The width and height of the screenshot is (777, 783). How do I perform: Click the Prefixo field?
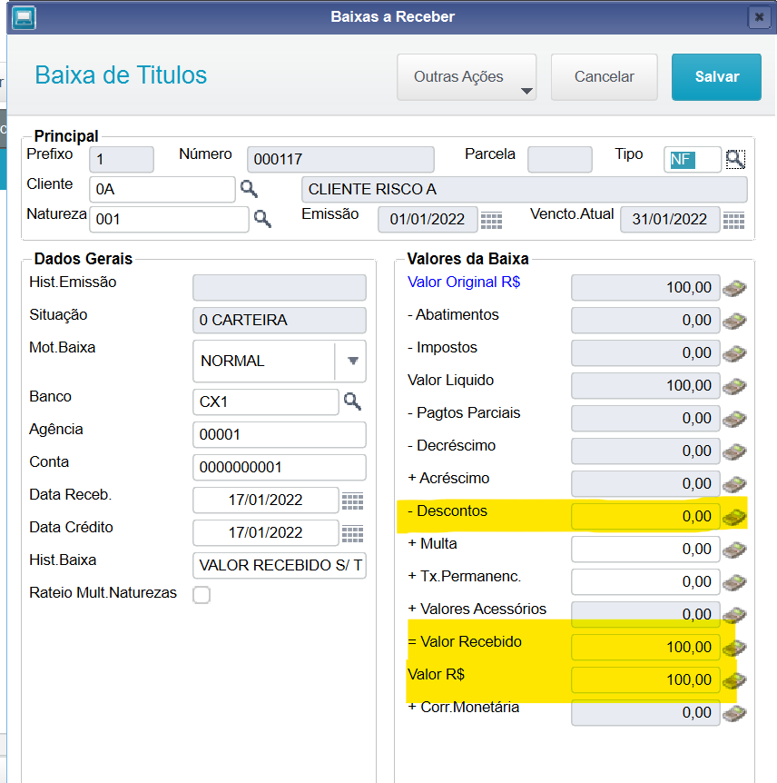[122, 159]
